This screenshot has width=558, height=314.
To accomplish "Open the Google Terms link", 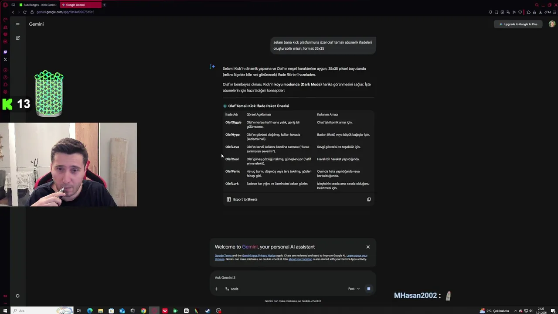I will click(223, 256).
